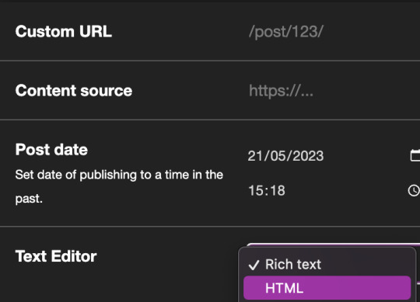Open the clock time picker icon
This screenshot has height=302, width=420.
(414, 190)
